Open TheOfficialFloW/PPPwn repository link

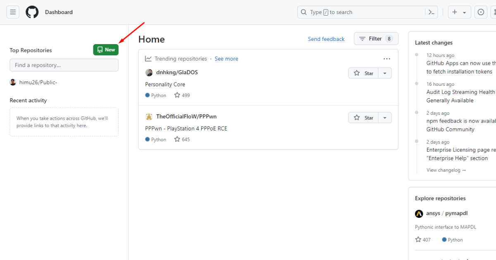pyautogui.click(x=186, y=116)
